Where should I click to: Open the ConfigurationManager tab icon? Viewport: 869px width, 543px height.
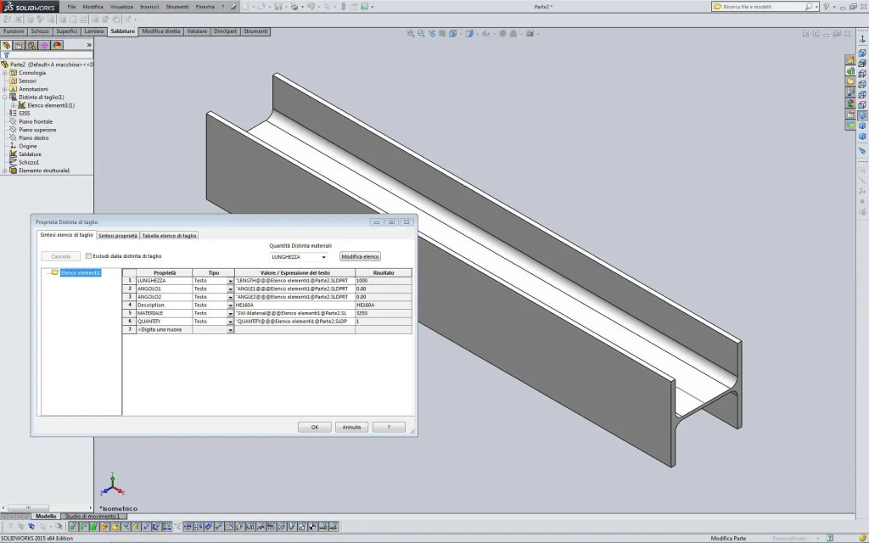click(31, 46)
